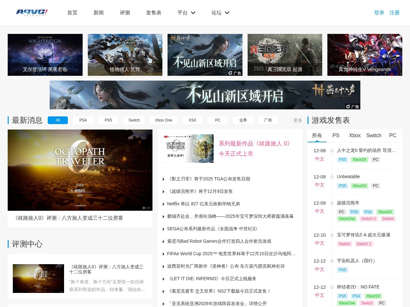This screenshot has height=307, width=410.
Task: Click PS5 tag under 宇宙机器人（国行）
Action: 342,270
